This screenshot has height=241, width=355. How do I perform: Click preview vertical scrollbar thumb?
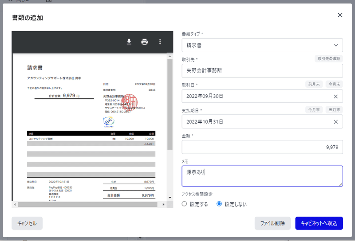click(170, 104)
